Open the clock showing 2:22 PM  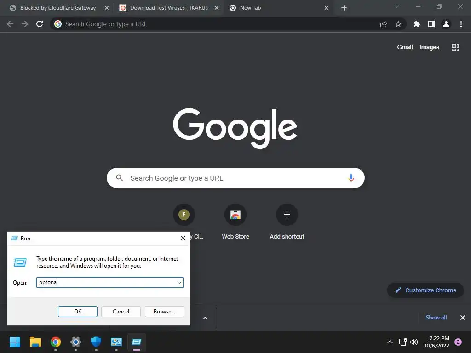tap(437, 342)
